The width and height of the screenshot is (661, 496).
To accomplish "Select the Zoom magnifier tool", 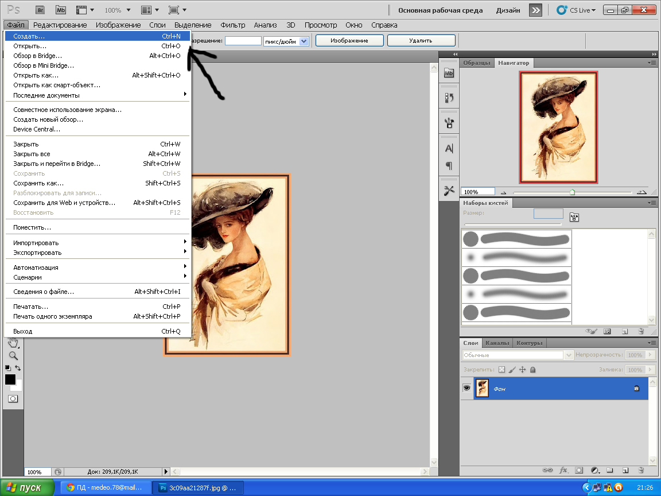I will (13, 355).
